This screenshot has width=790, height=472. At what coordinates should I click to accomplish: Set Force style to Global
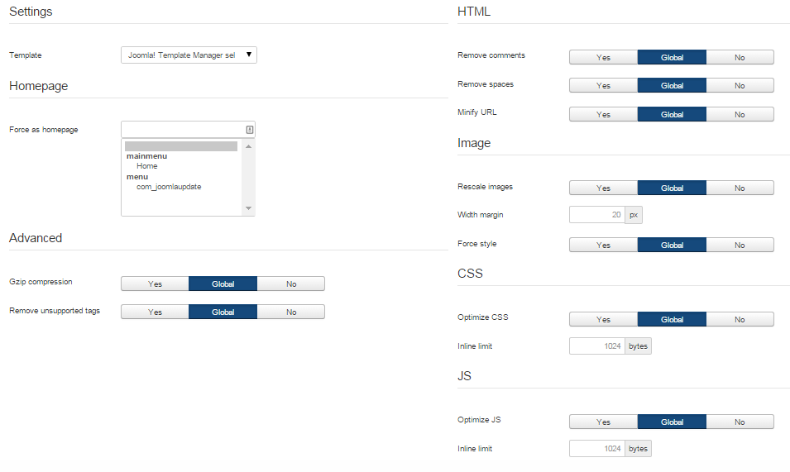[672, 246]
